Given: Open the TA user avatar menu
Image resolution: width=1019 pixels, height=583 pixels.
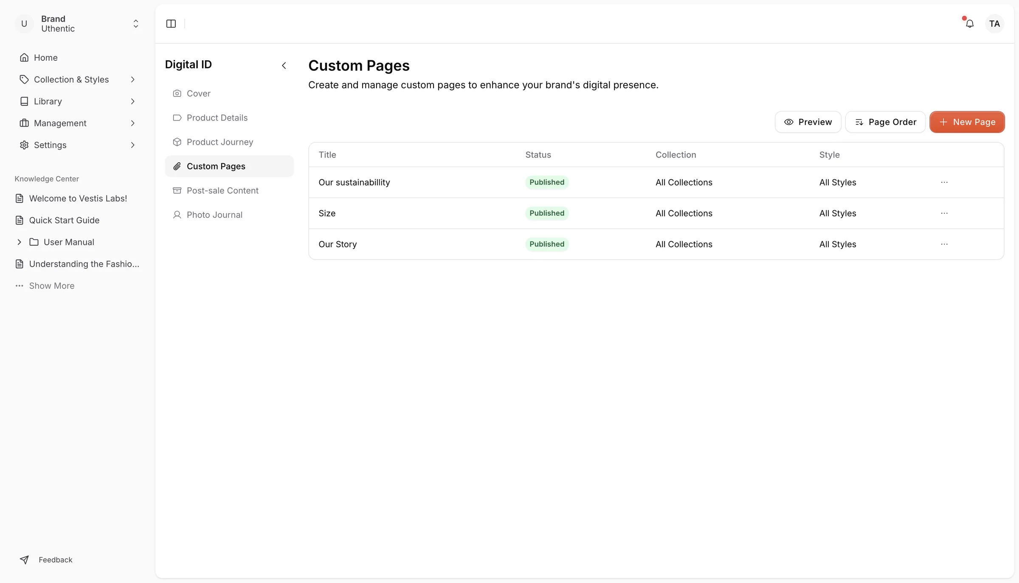Looking at the screenshot, I should tap(994, 24).
